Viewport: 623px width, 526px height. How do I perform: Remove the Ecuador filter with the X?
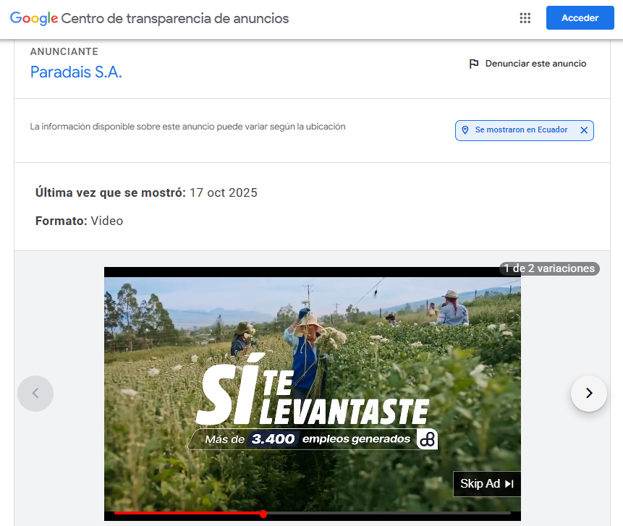[584, 130]
